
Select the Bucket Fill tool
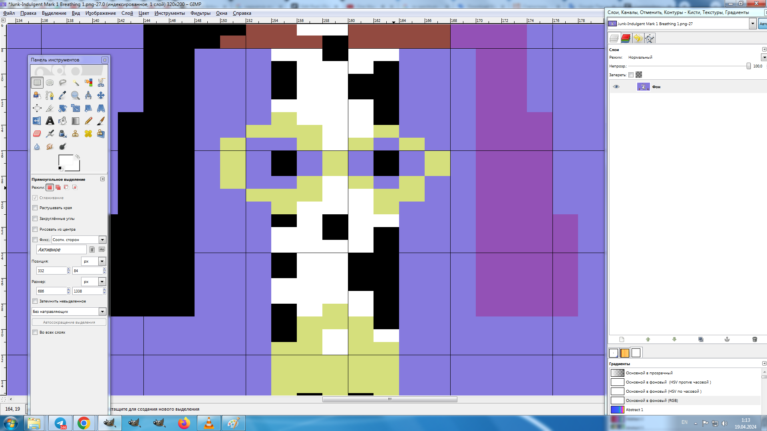pyautogui.click(x=63, y=121)
